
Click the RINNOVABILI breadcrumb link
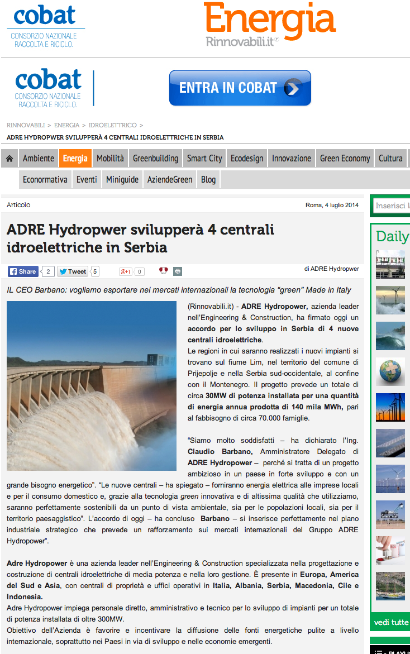point(26,125)
